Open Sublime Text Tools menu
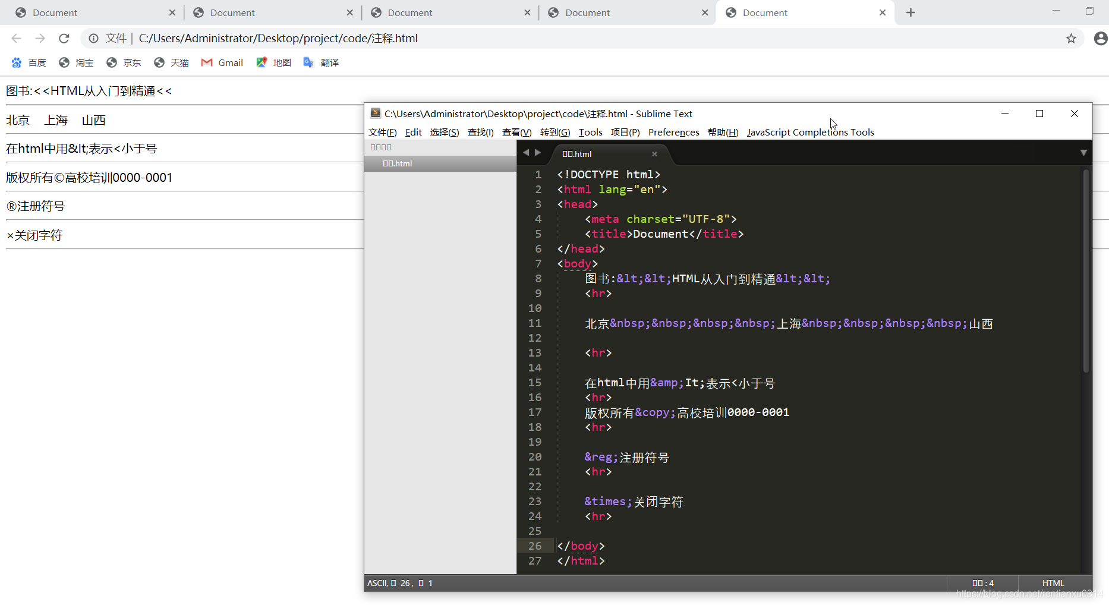 point(590,132)
